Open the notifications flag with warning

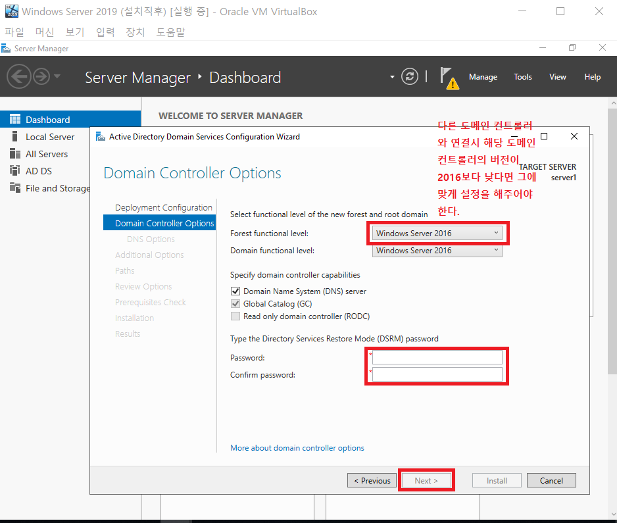pos(449,78)
